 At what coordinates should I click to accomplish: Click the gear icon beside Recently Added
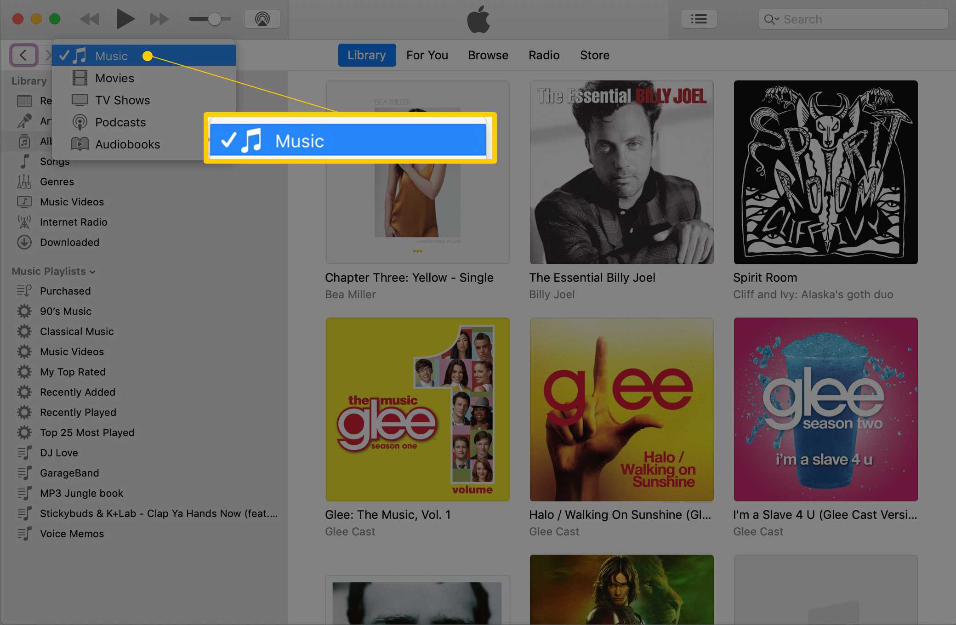pos(24,392)
